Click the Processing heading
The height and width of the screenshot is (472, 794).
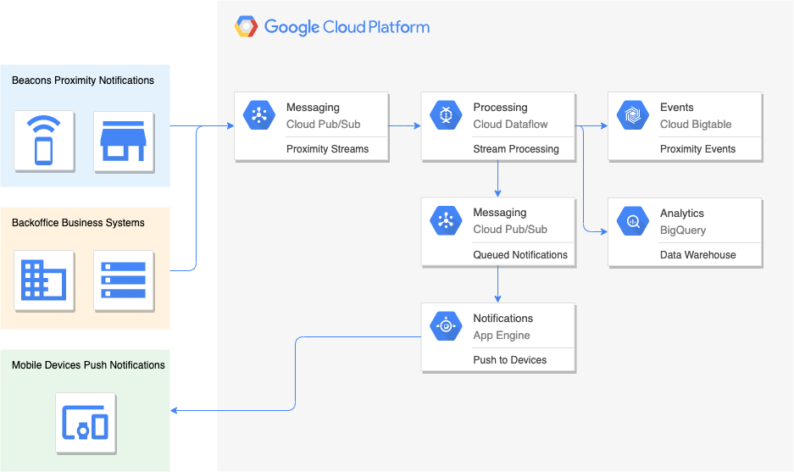coord(500,108)
